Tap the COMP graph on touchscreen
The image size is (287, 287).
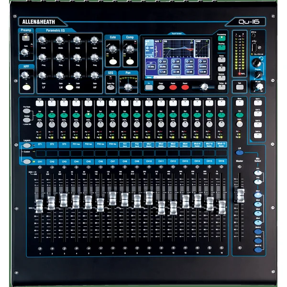202,48
